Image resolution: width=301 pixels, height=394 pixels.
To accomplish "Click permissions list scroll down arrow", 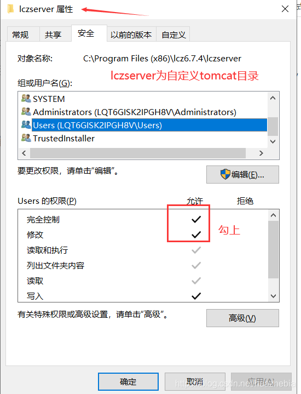I will tap(274, 296).
